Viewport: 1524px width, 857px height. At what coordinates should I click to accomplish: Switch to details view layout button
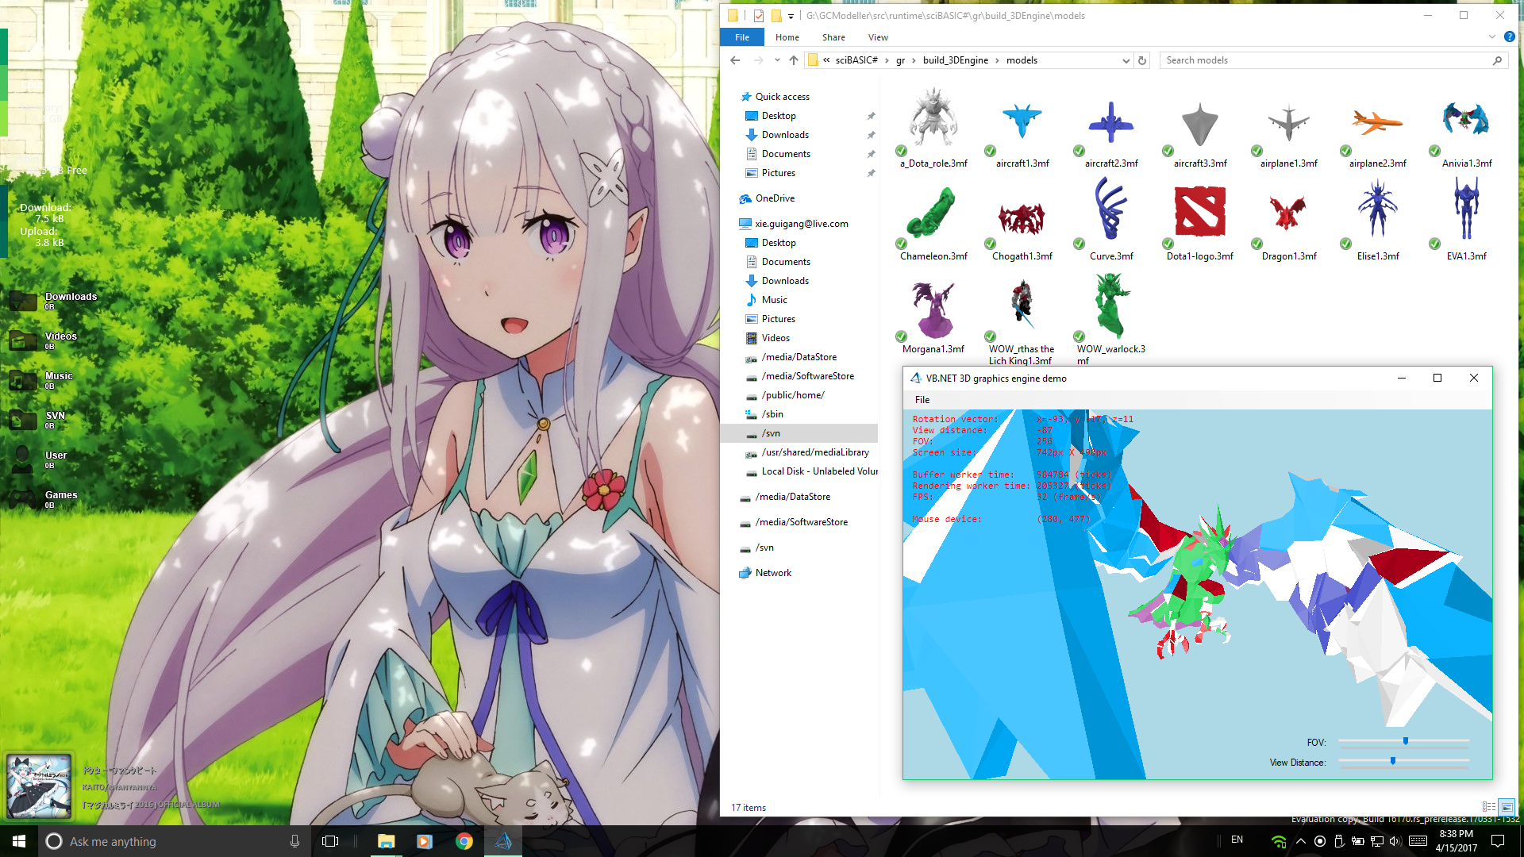click(1488, 807)
